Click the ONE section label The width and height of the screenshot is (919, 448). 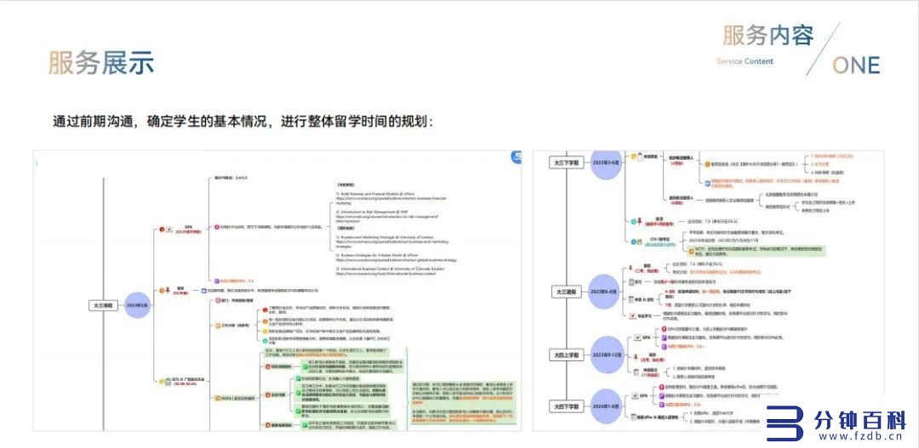pos(856,65)
